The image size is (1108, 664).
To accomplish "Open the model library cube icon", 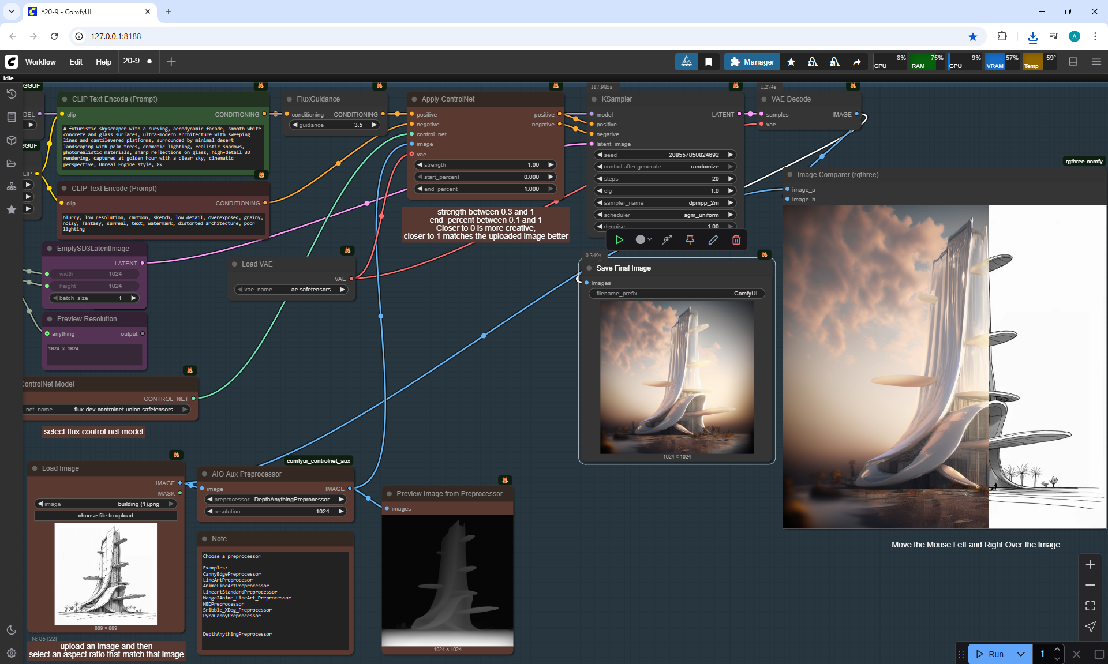I will (x=11, y=140).
